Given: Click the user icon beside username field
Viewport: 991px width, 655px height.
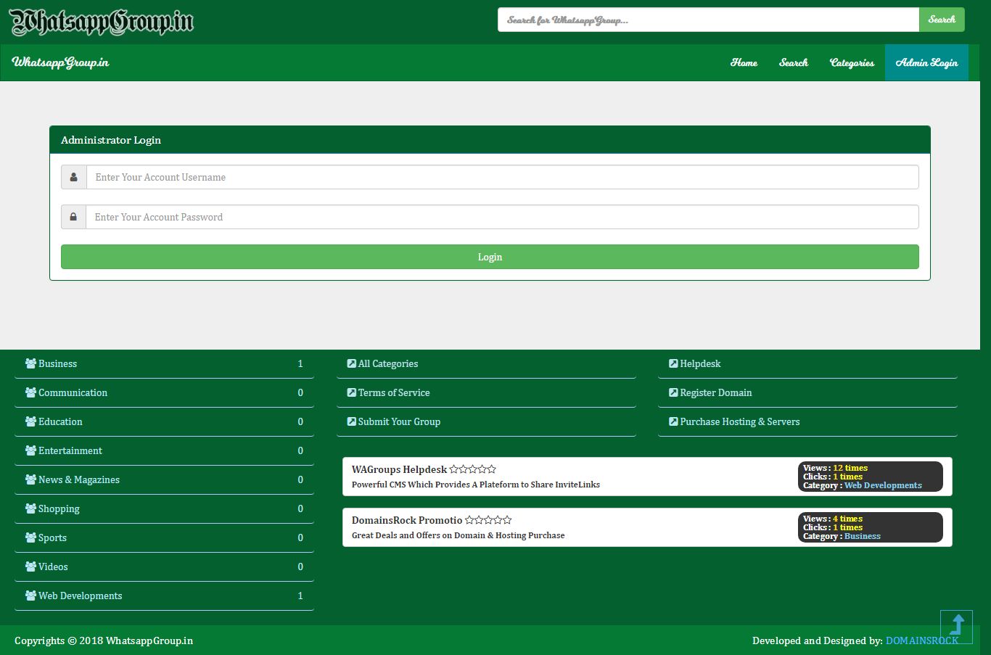Looking at the screenshot, I should [x=73, y=177].
